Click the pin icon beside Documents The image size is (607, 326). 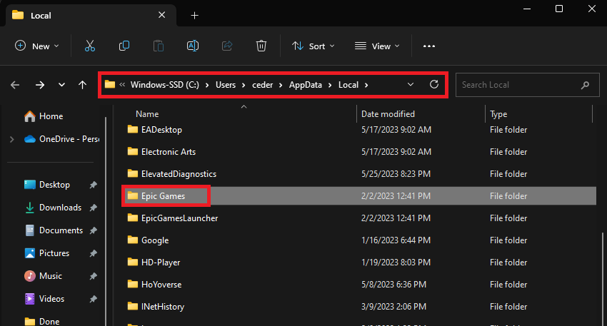click(93, 230)
